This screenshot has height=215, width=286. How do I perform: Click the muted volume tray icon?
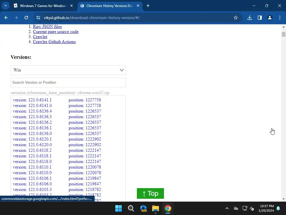coord(252,208)
